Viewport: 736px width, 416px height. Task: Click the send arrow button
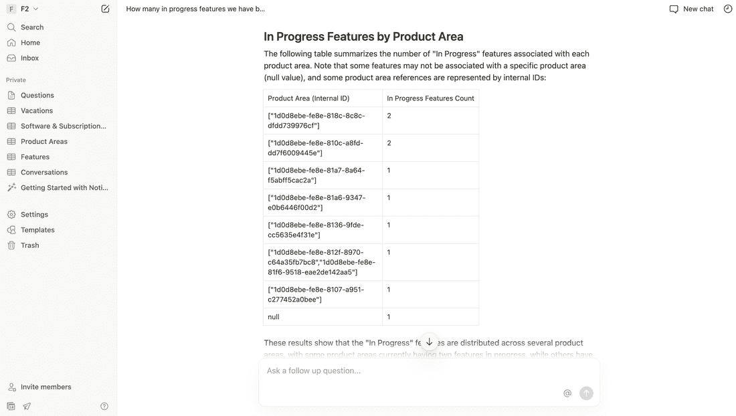586,393
